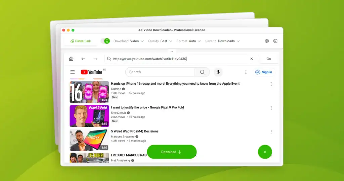Open options for the iPhone 16 recap video
The width and height of the screenshot is (344, 181).
pyautogui.click(x=271, y=84)
